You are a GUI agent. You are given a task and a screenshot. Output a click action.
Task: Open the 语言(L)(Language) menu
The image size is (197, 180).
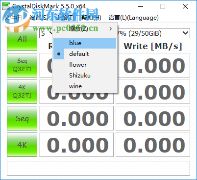click(133, 18)
